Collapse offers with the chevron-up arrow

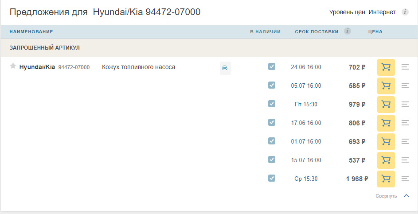click(406, 196)
